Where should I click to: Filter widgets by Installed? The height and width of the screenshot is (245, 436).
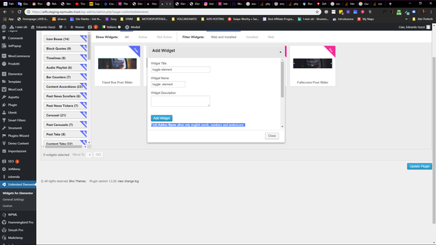click(x=252, y=37)
